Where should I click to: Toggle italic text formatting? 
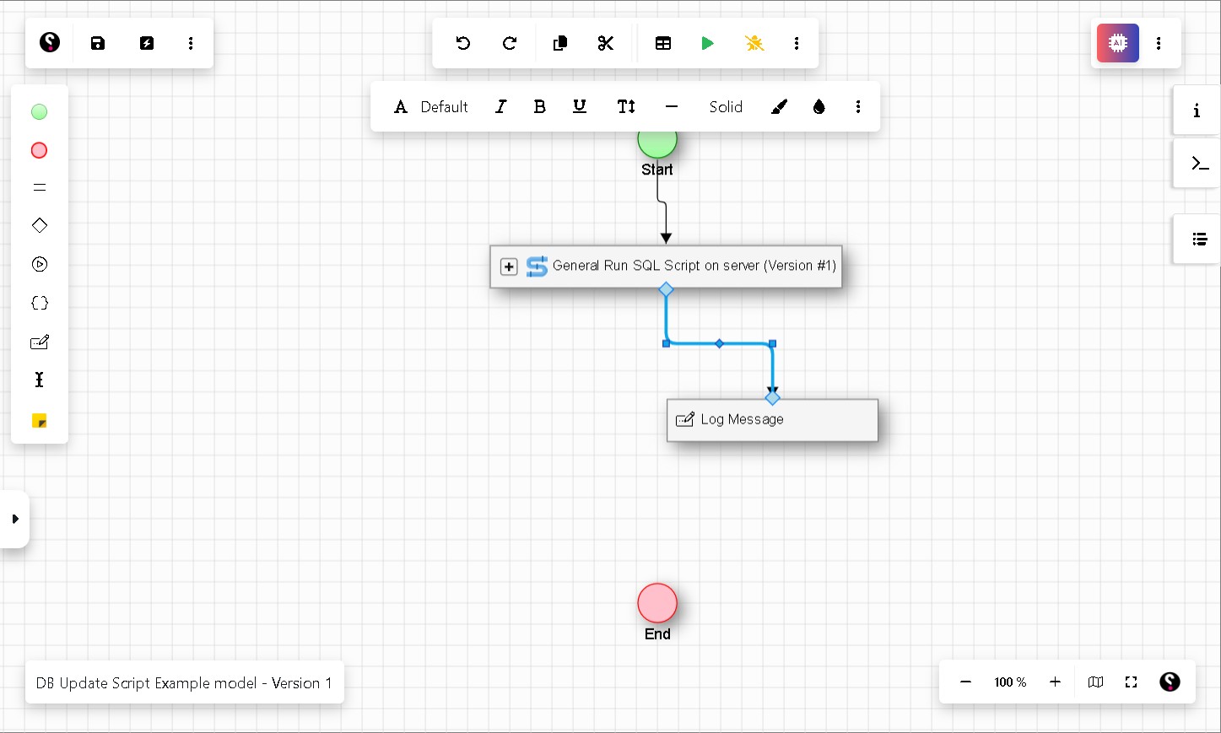[x=500, y=106]
